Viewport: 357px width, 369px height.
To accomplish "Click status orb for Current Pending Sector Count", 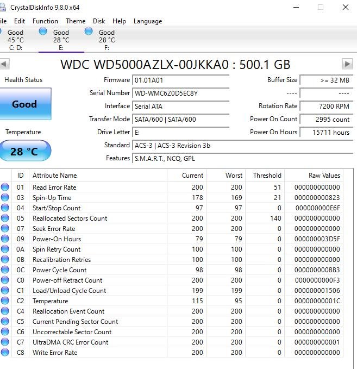I will coord(5,322).
